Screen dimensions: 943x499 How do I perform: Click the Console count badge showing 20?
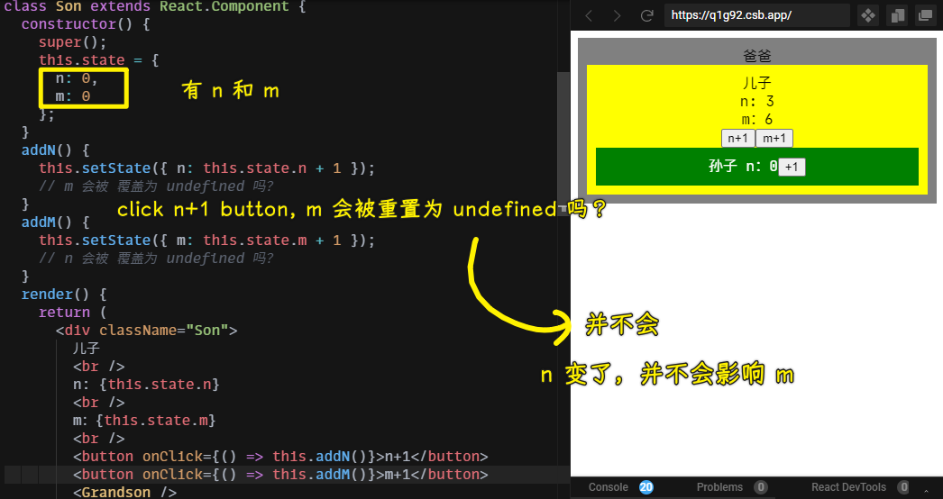(x=646, y=487)
